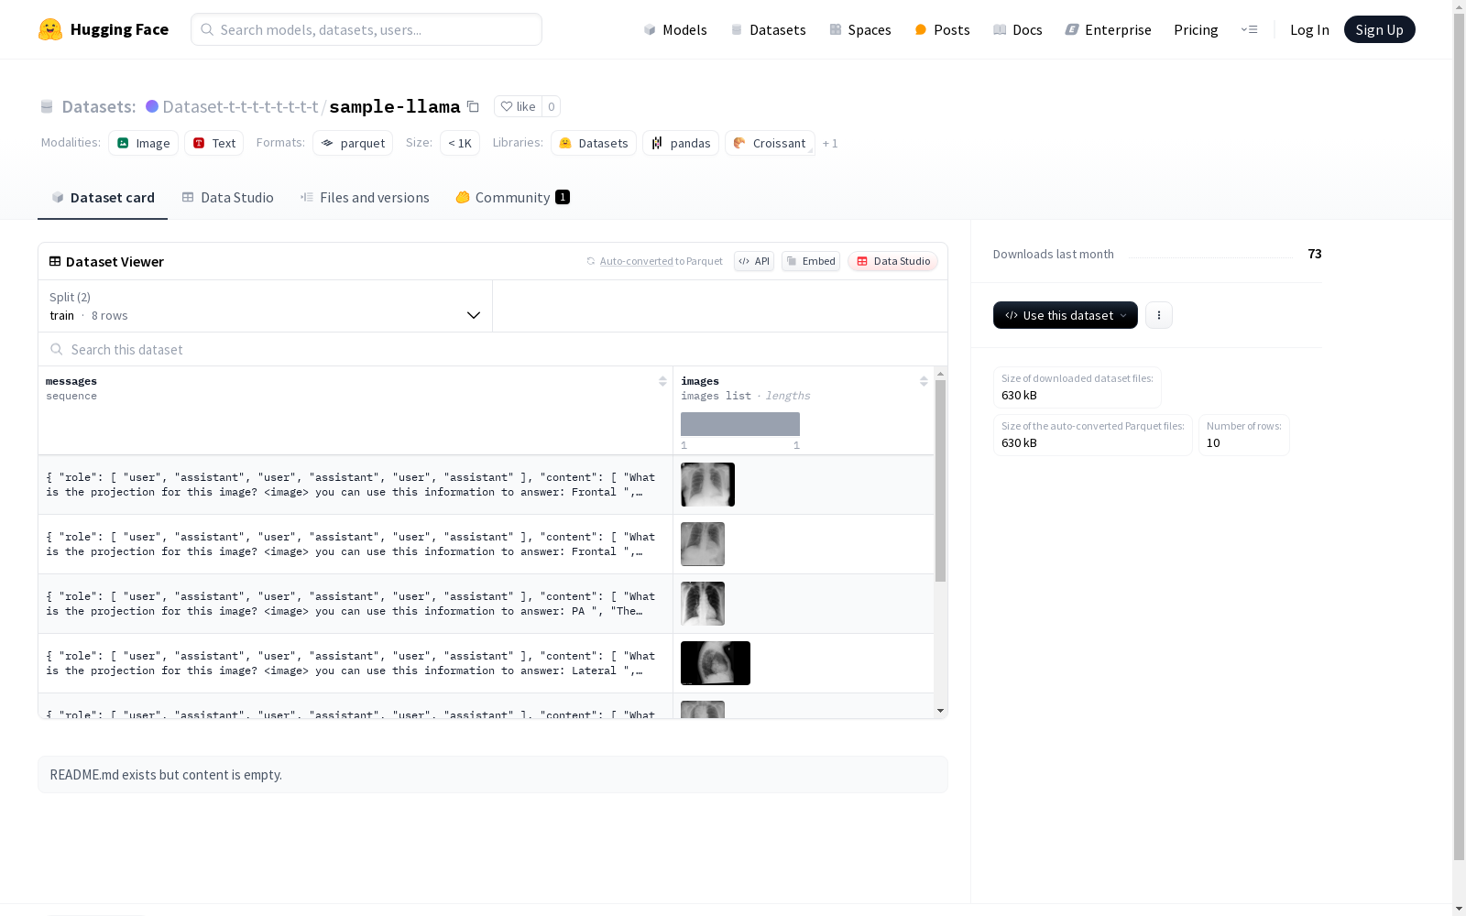Focus the Search this dataset field
The image size is (1466, 916).
coord(493,349)
